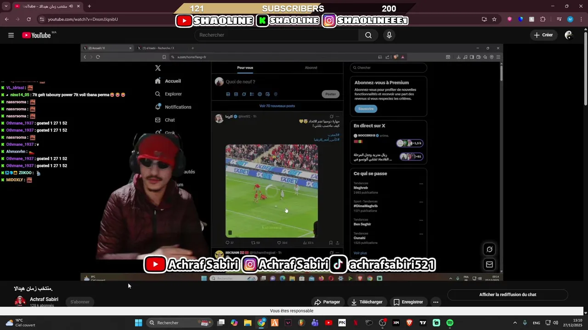Click the YouTube Rechercher search field

pyautogui.click(x=277, y=35)
